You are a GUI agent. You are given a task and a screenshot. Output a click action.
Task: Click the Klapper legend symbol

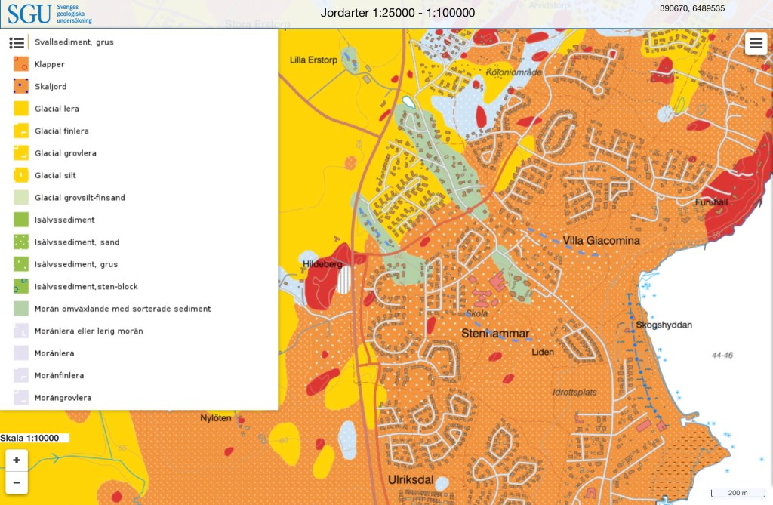coord(21,64)
